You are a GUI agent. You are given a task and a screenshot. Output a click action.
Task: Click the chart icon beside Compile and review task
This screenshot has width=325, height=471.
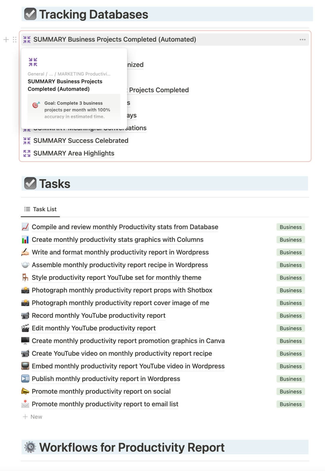pyautogui.click(x=25, y=227)
